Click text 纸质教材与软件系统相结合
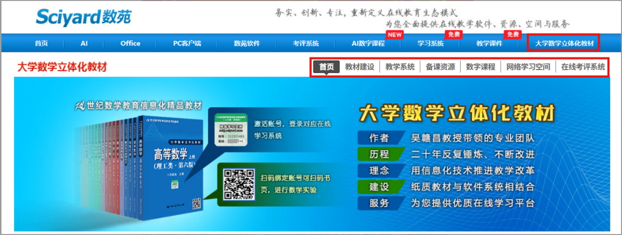Screen dimensions: 622x235 point(473,187)
